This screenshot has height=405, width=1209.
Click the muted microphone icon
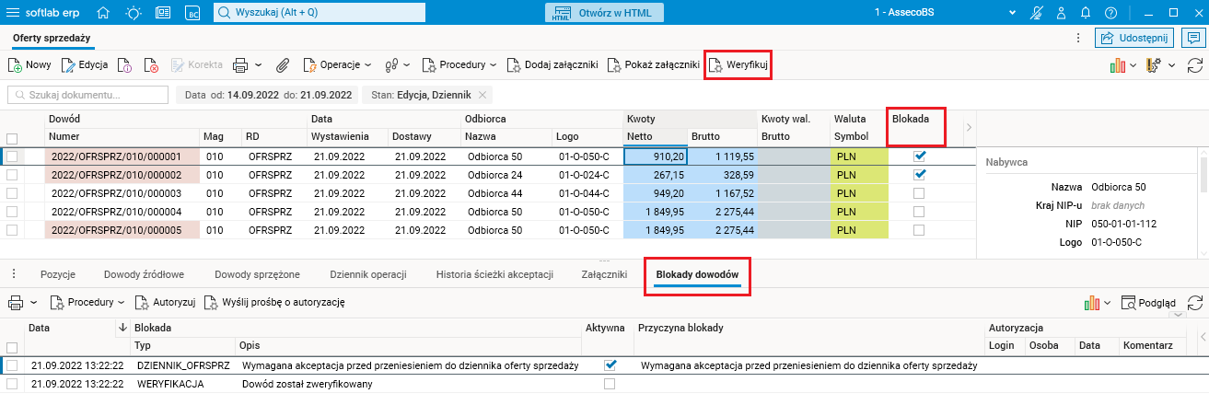pyautogui.click(x=1038, y=13)
